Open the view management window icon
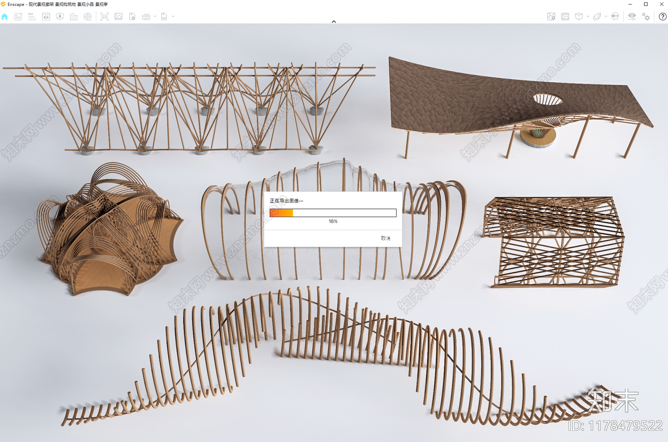The image size is (668, 442). (46, 17)
